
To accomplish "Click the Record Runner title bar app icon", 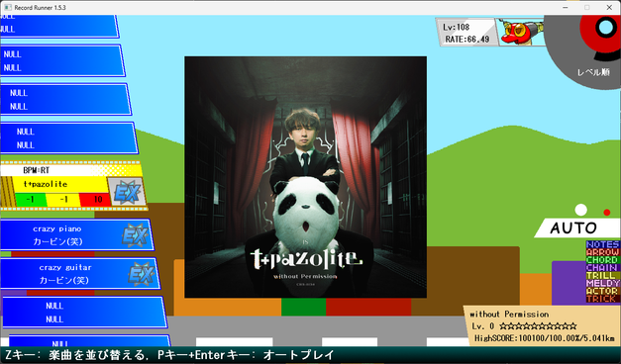I will point(8,7).
